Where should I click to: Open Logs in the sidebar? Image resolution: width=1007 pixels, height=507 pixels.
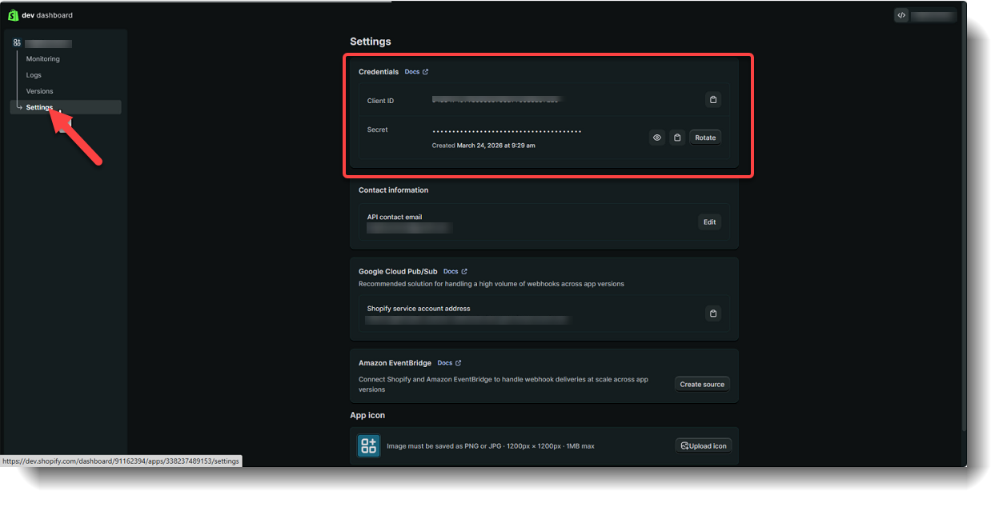tap(34, 75)
